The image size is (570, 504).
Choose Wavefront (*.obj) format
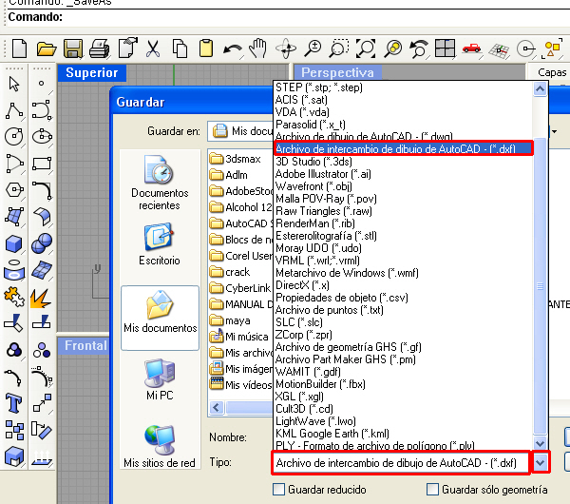[x=404, y=186]
